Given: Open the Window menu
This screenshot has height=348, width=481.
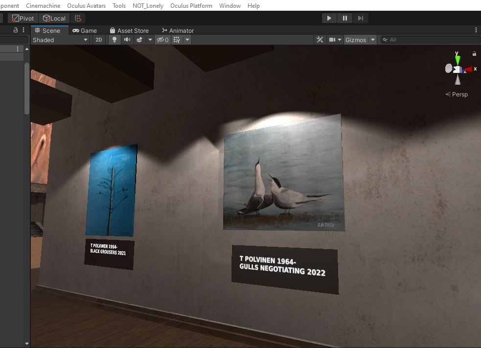Looking at the screenshot, I should 230,5.
